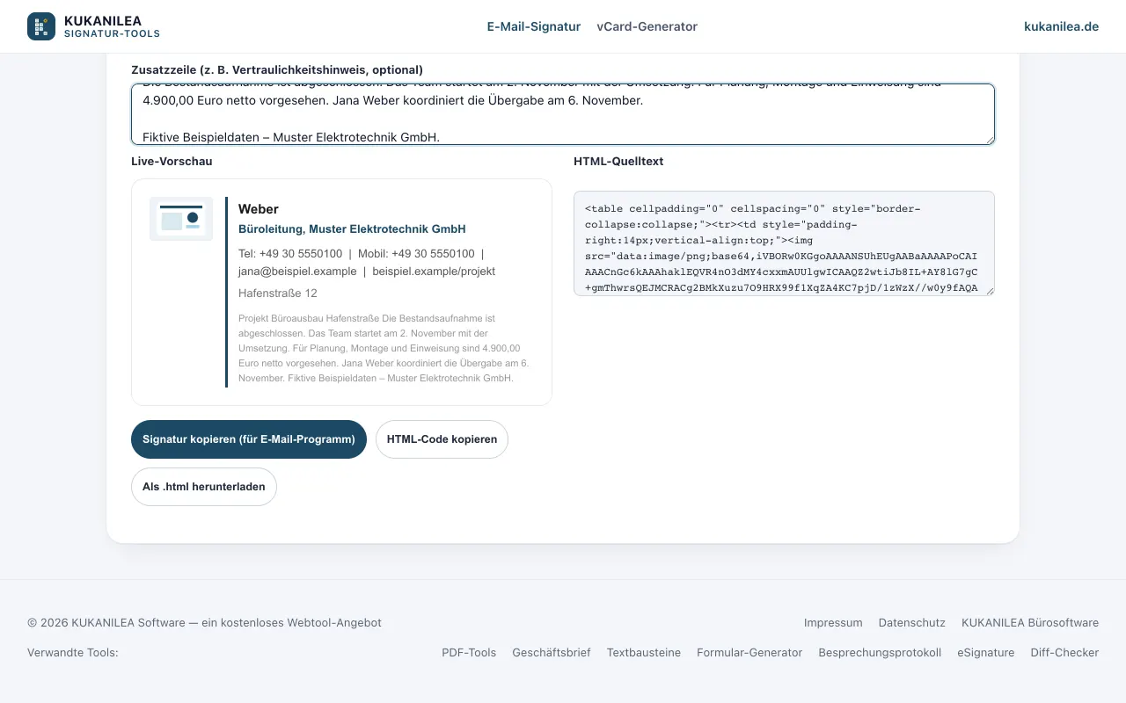This screenshot has width=1126, height=703.
Task: Click the KUKANILEA logo icon
Action: point(41,26)
